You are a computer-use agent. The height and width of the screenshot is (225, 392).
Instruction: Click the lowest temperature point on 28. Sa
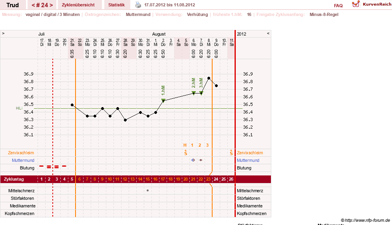click(x=125, y=120)
